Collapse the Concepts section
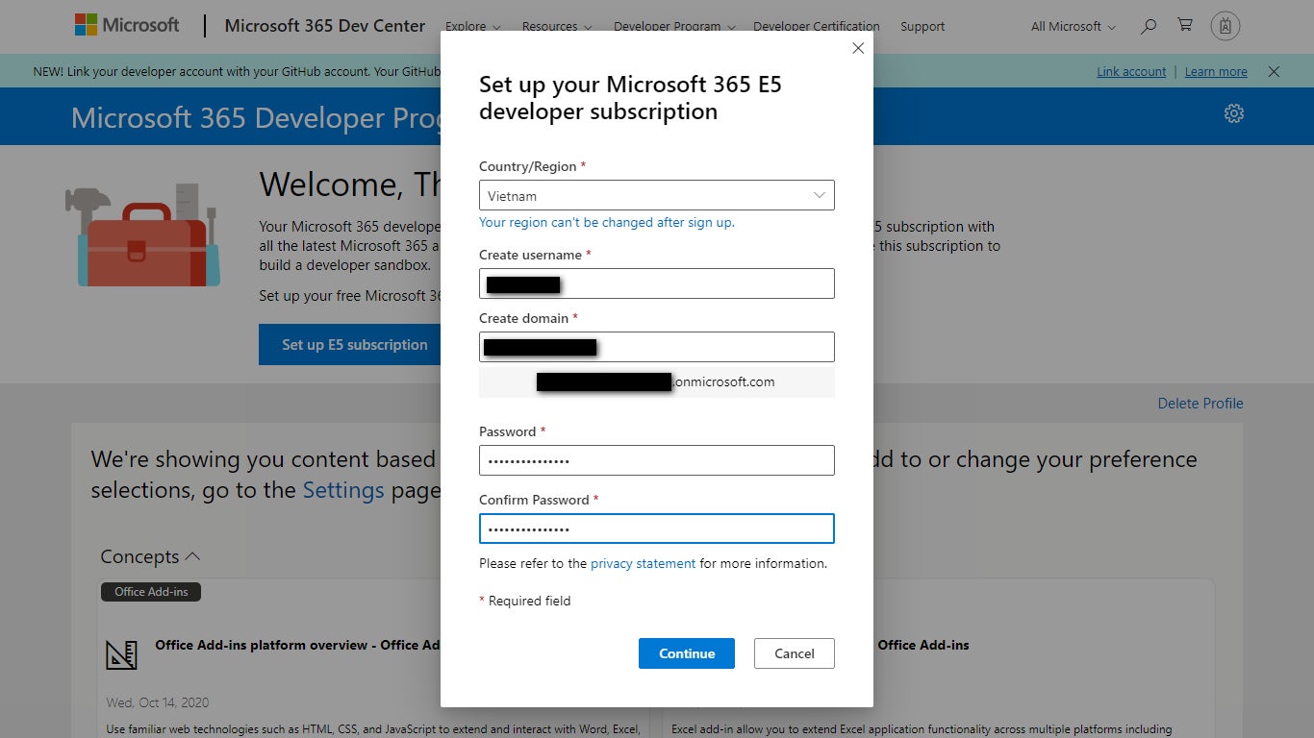This screenshot has width=1314, height=738. point(150,556)
